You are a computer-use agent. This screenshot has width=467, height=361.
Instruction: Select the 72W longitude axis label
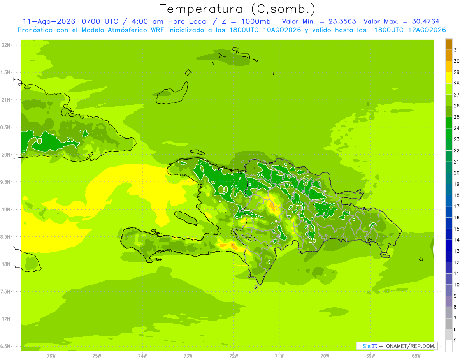pos(233,356)
